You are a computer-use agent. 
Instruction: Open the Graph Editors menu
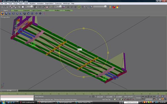(x=49, y=4)
